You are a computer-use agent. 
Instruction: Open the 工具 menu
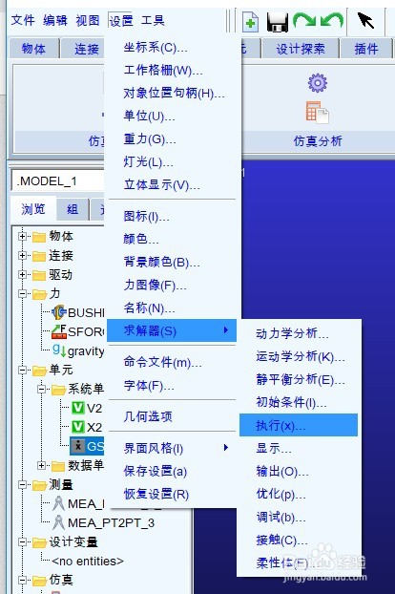click(x=153, y=20)
